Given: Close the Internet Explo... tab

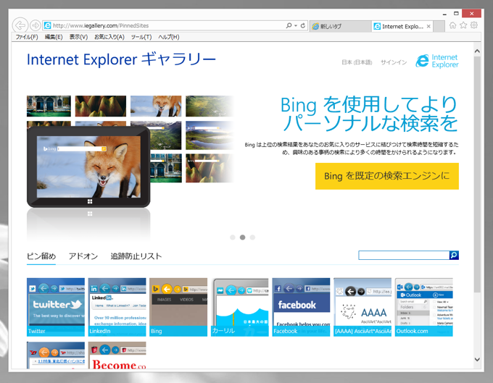Looking at the screenshot, I should [x=428, y=26].
